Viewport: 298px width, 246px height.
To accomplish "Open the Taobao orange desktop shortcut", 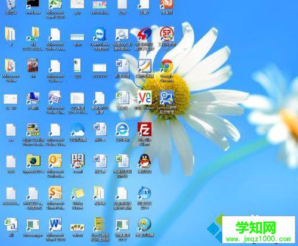I will pyautogui.click(x=167, y=5).
